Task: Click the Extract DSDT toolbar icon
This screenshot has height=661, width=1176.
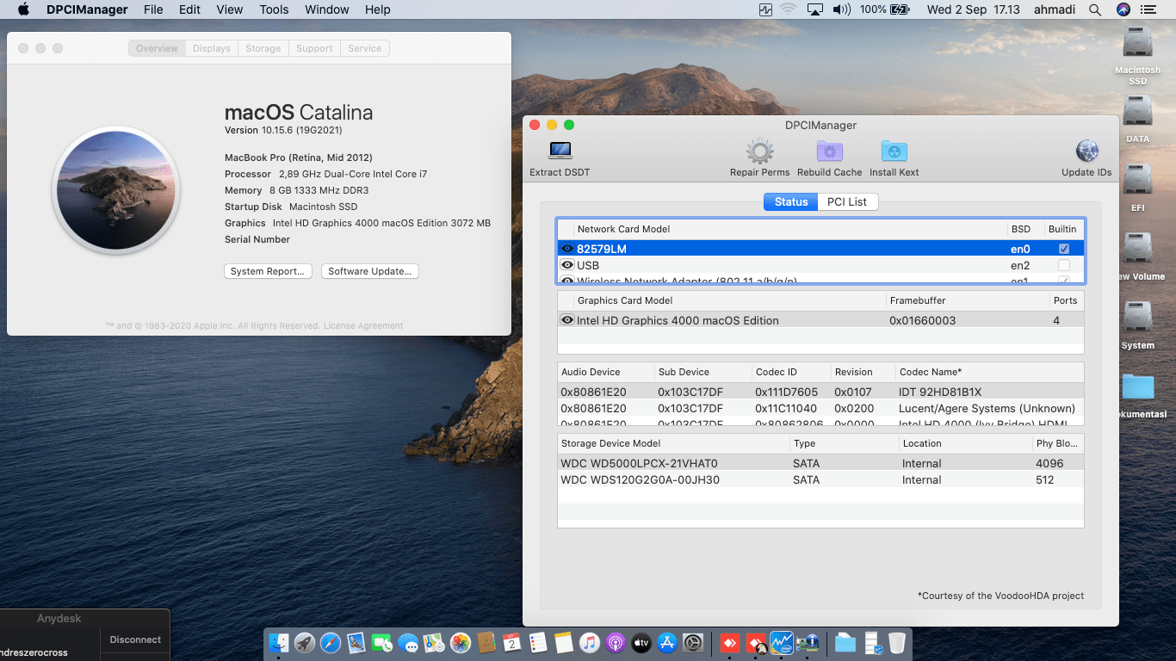Action: [560, 151]
